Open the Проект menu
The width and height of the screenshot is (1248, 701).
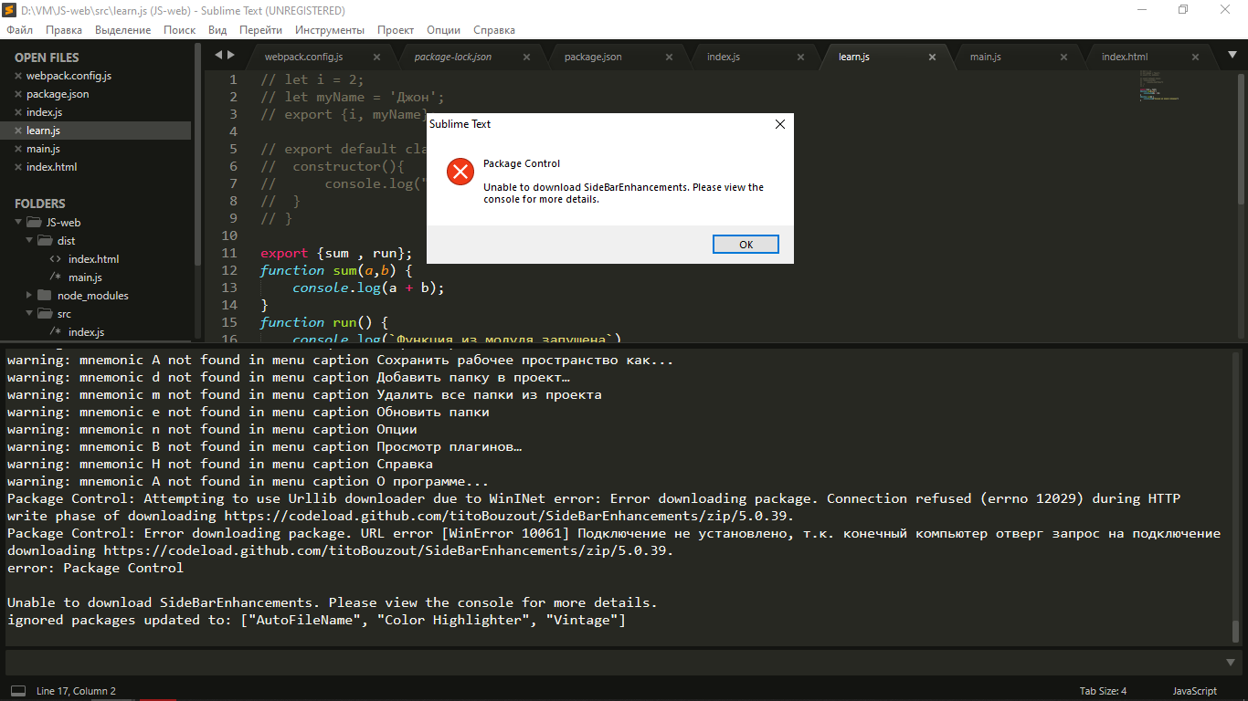[x=396, y=30]
